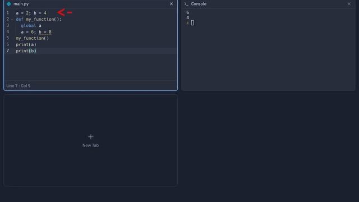
Task: Click the 'my_function()' call line
Action: point(33,38)
